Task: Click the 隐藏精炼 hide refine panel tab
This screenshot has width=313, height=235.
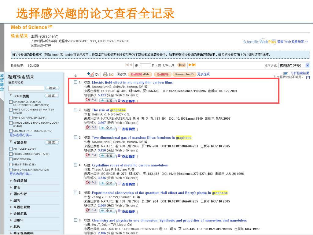Action: point(2,82)
